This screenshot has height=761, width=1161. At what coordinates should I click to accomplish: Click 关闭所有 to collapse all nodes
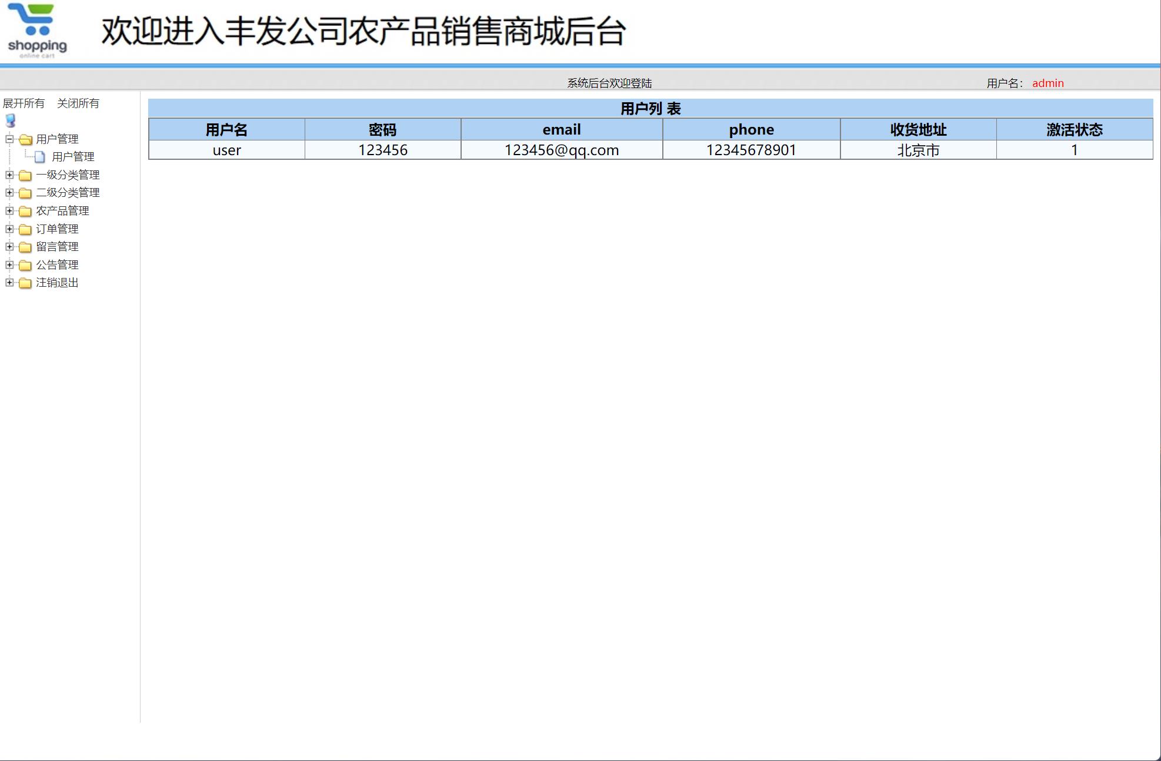coord(78,103)
